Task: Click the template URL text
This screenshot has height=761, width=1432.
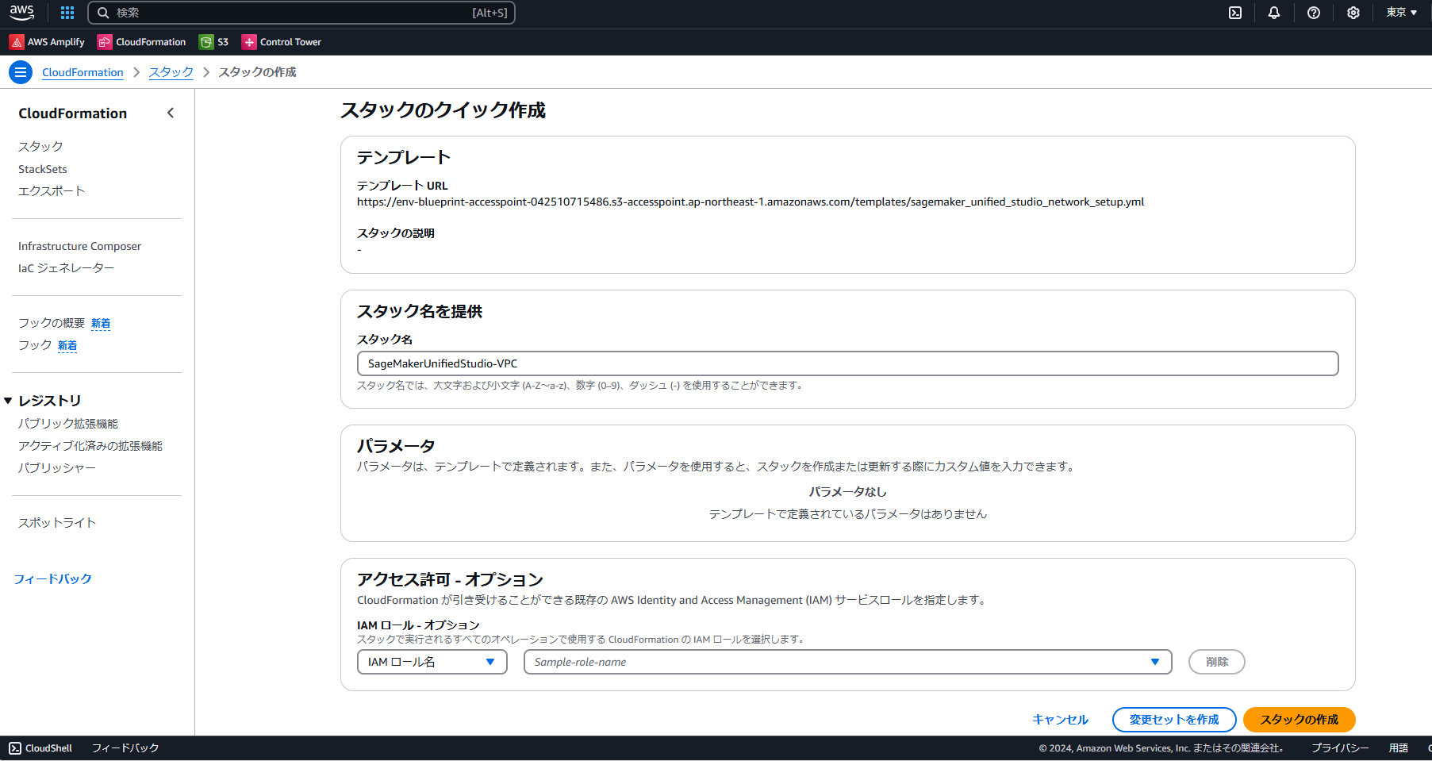Action: tap(751, 202)
